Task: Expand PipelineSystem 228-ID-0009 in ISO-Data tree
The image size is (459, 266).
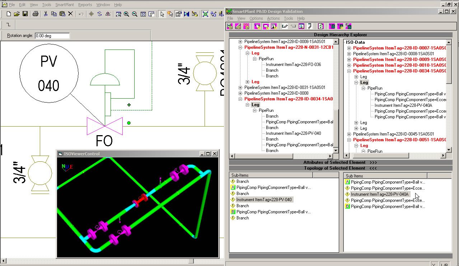Action: [x=349, y=60]
